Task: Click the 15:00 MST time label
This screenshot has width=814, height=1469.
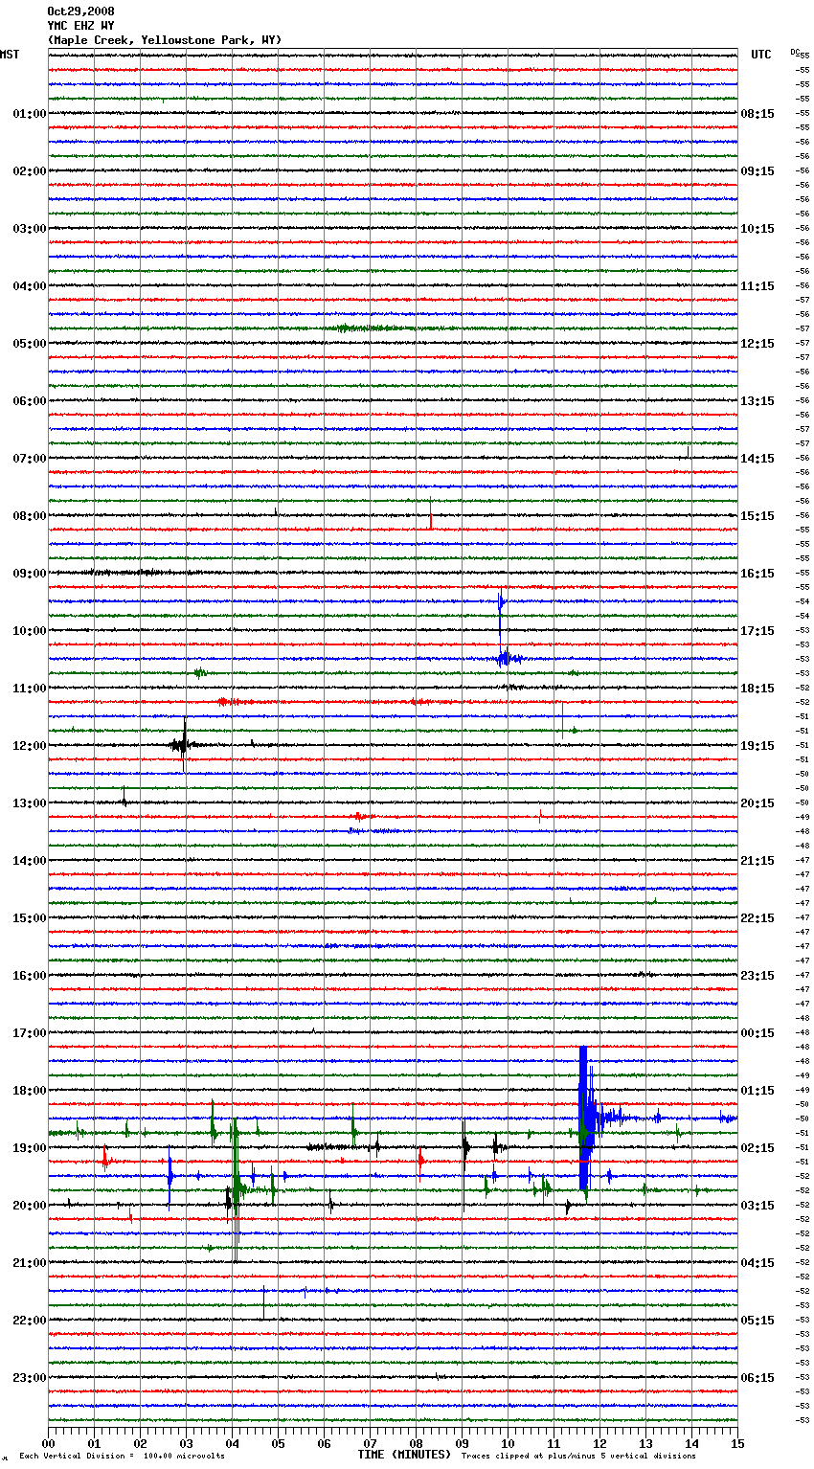Action: tap(29, 918)
